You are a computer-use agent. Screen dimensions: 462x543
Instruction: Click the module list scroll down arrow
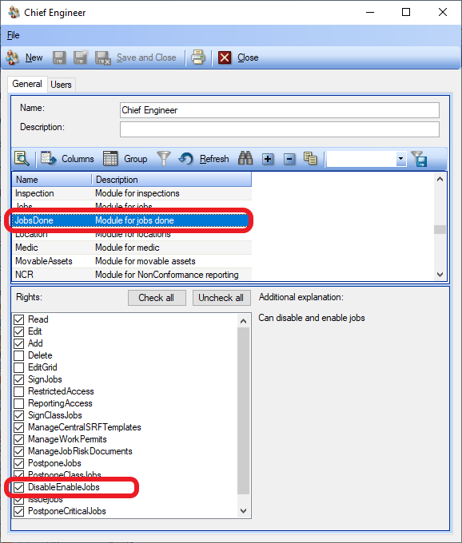(x=440, y=274)
